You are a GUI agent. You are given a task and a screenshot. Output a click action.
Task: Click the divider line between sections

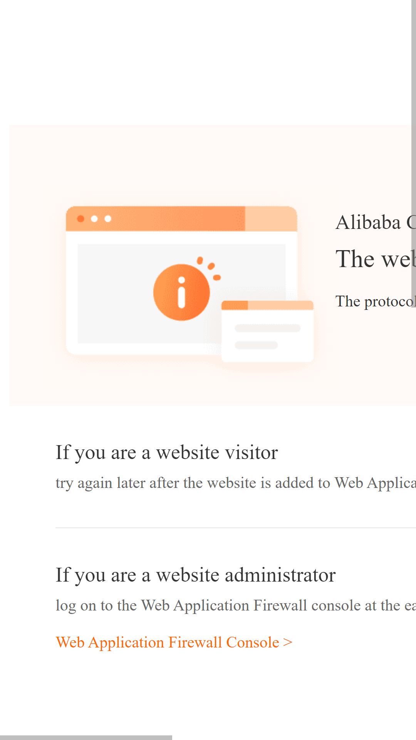[x=236, y=528]
